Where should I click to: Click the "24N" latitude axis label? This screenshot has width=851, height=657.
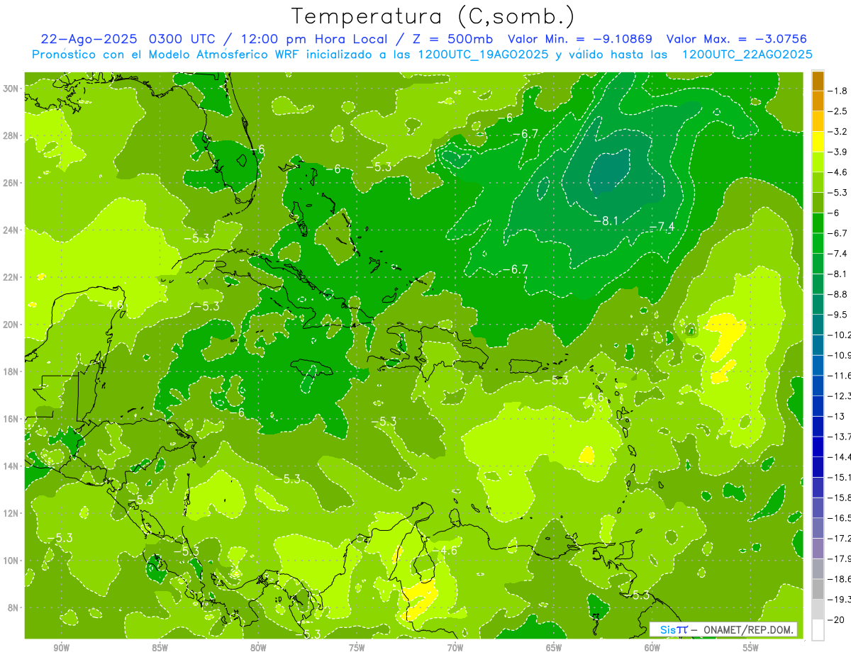(11, 230)
